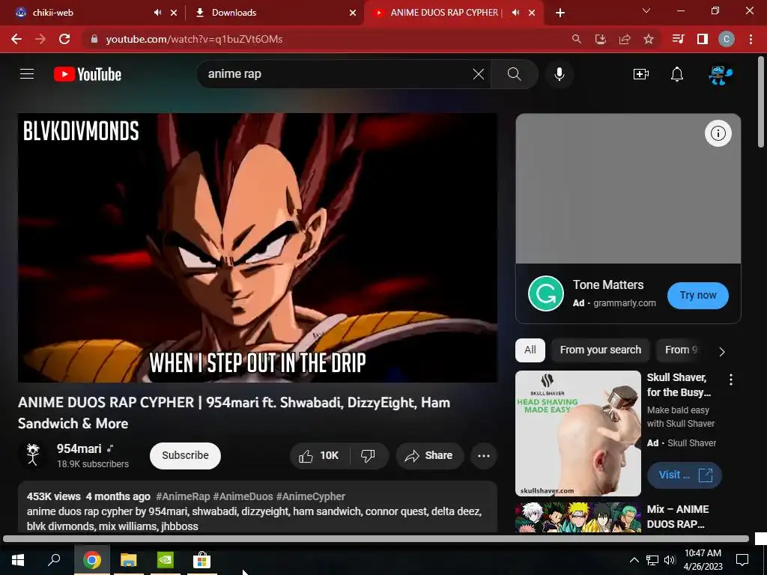
Task: Like the video (10K thumbs up)
Action: pyautogui.click(x=320, y=456)
